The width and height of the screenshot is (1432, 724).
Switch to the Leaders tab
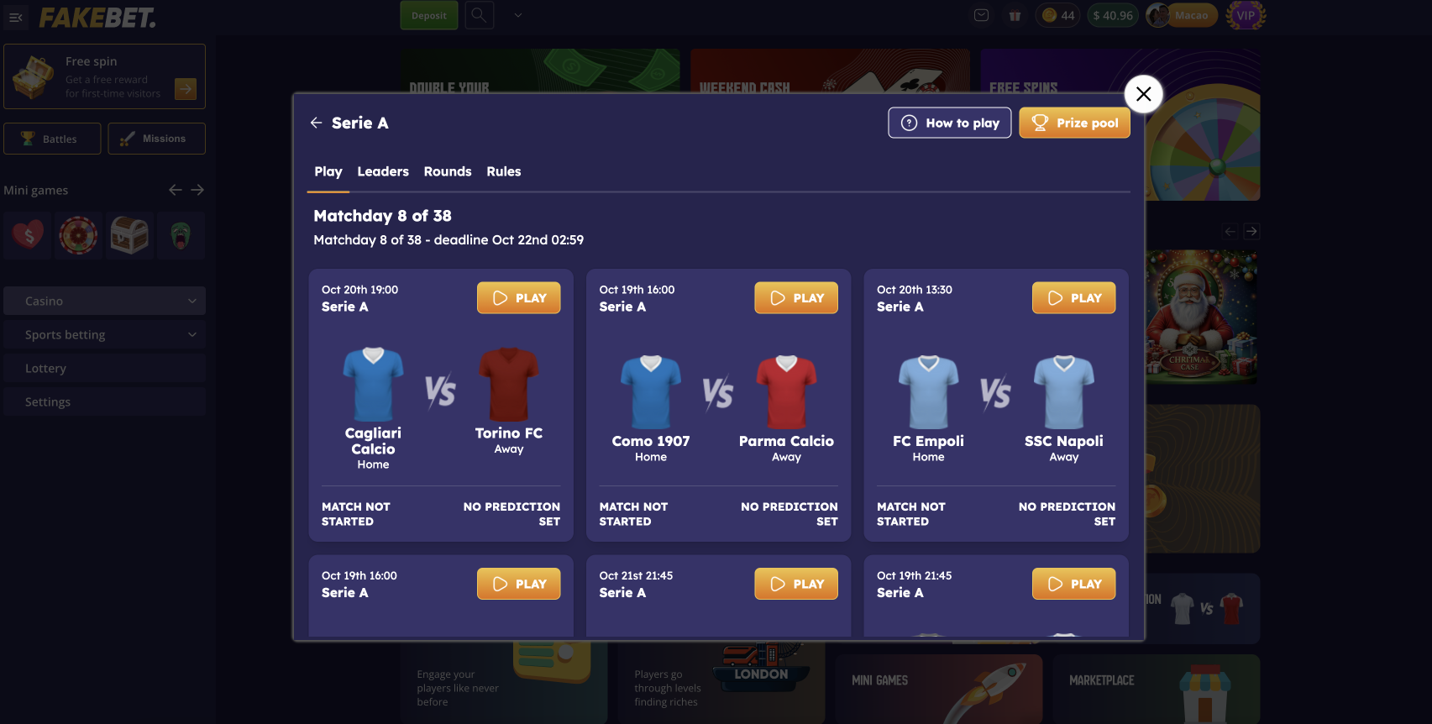tap(383, 171)
